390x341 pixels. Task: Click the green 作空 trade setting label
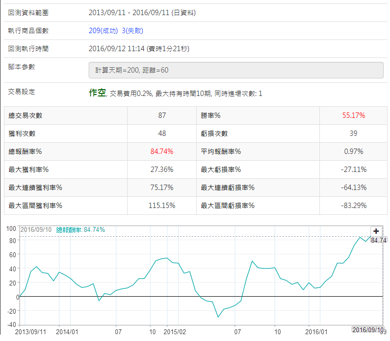97,93
